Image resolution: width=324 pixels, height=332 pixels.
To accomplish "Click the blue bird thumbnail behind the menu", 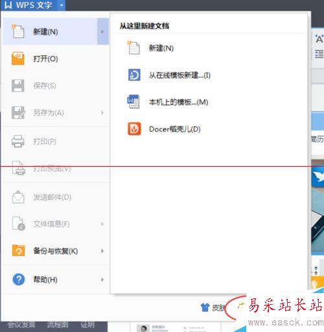I will [318, 176].
